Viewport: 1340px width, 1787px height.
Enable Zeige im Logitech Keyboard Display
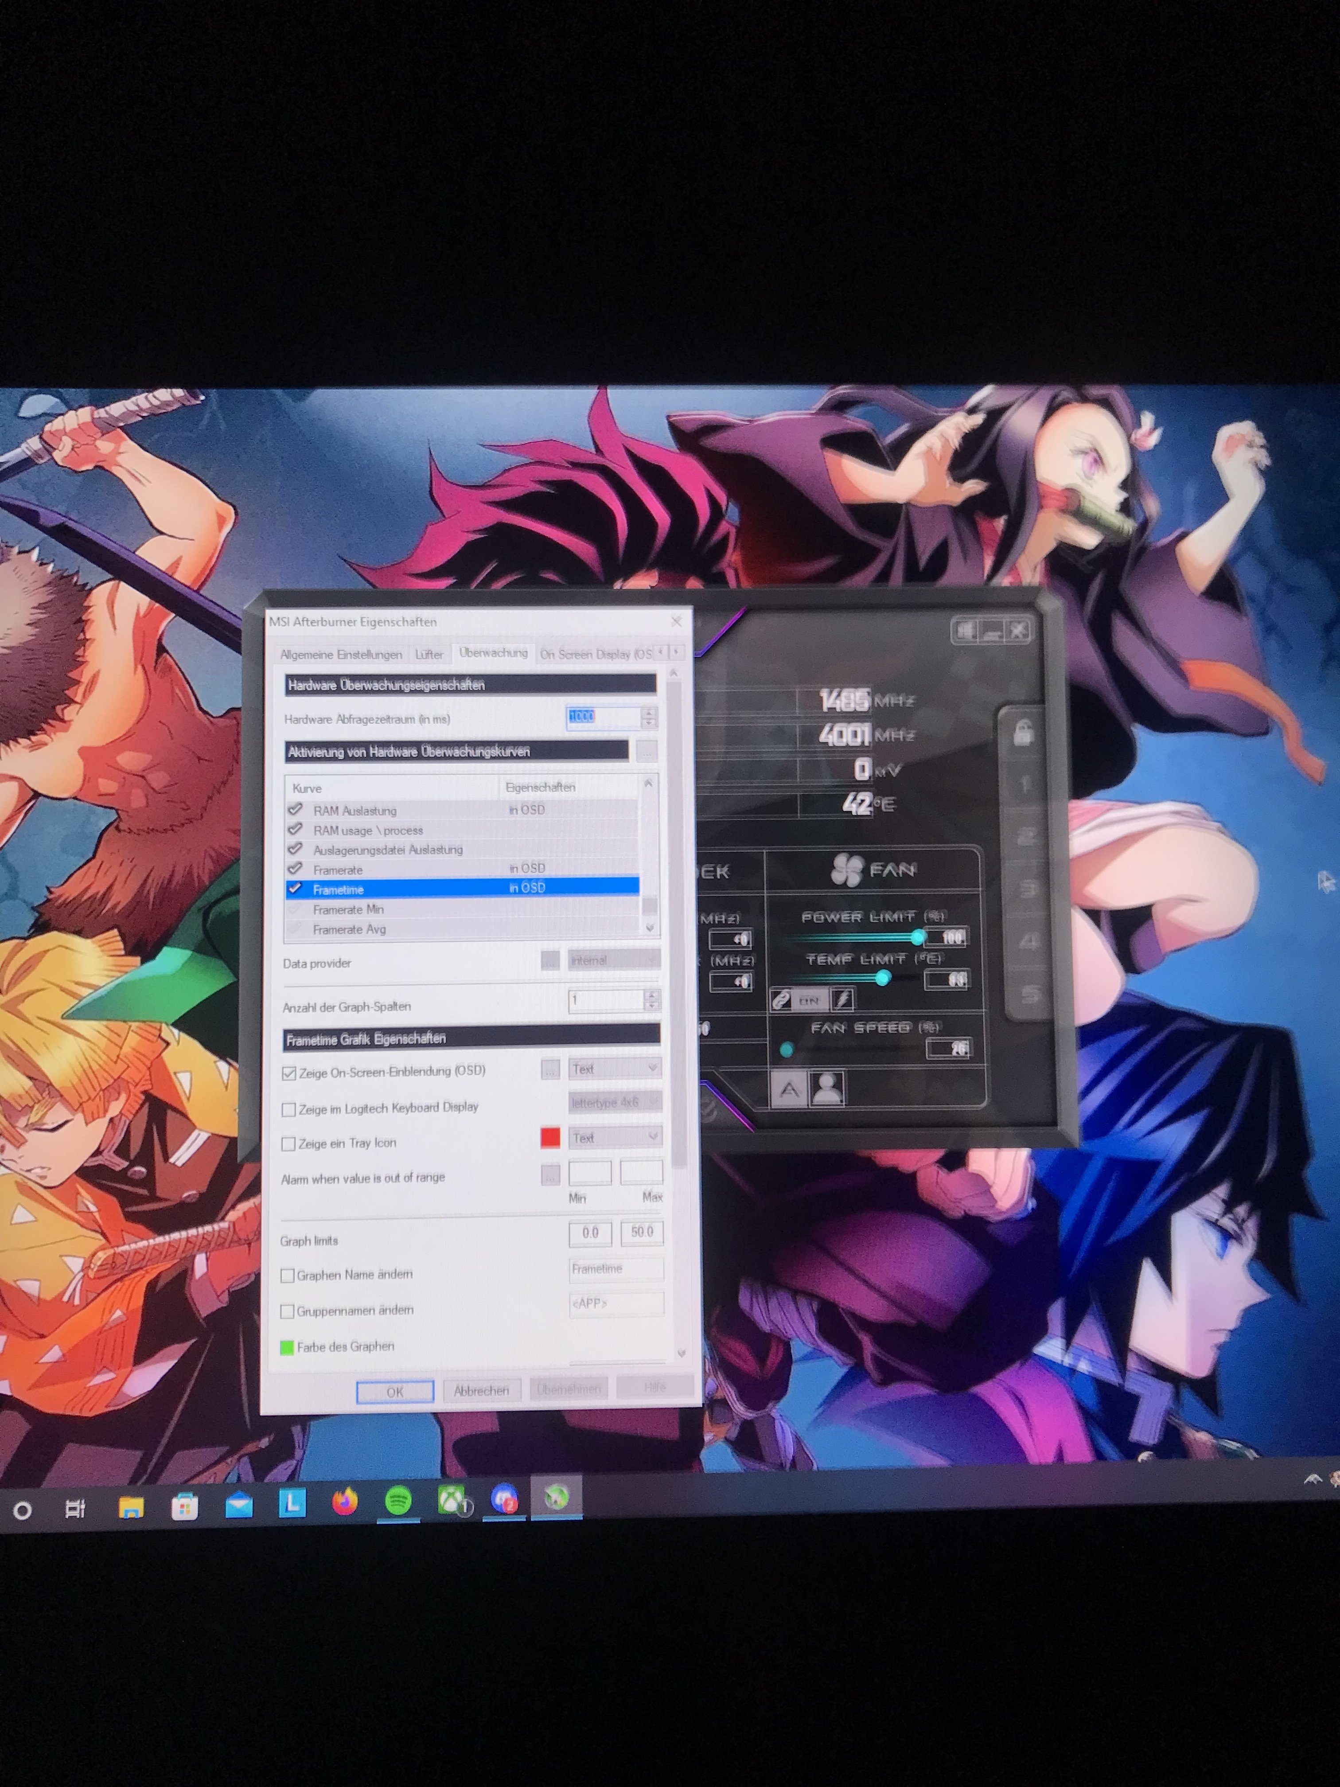[288, 1109]
